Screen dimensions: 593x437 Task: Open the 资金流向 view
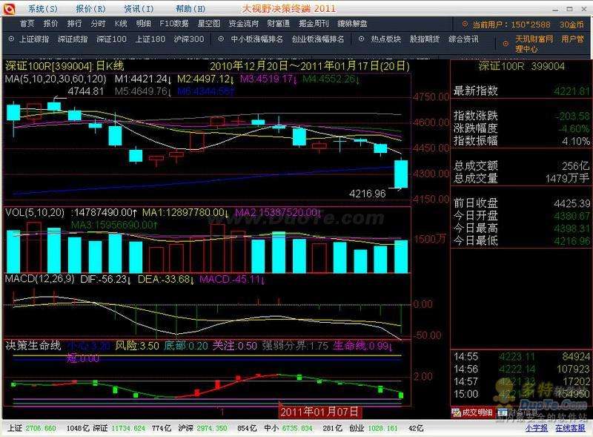(x=244, y=24)
